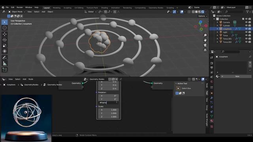Click the Scale X 1.000 field
The width and height of the screenshot is (253, 142).
coord(108,110)
